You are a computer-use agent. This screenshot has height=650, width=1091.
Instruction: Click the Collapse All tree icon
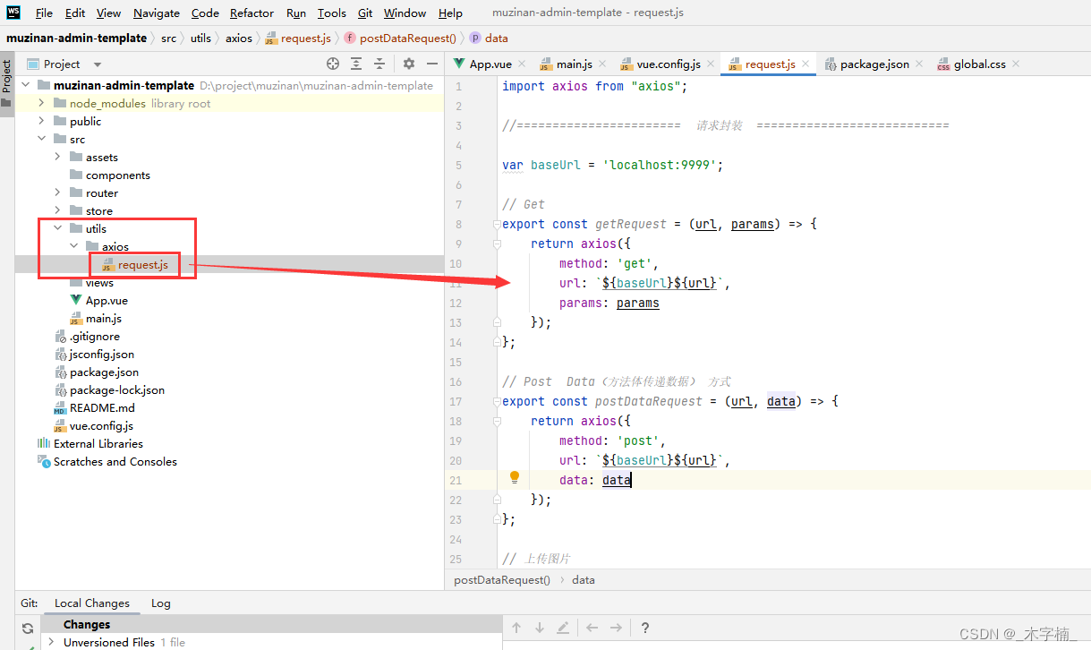[379, 64]
